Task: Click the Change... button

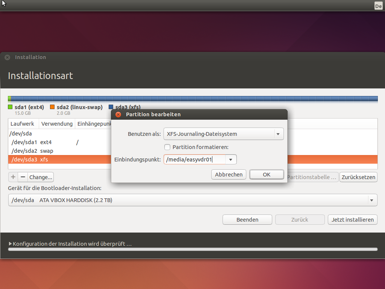Action: tap(41, 177)
